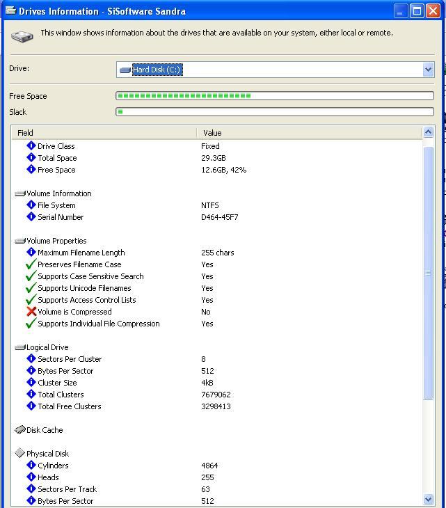Click the Field column header
This screenshot has height=508, width=446.
tap(104, 133)
